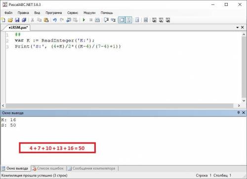Save the file with the floppy disk icon
This screenshot has width=247, height=179.
[17, 20]
